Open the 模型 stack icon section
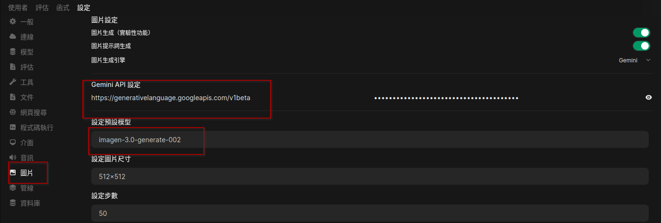This screenshot has width=661, height=223. (13, 52)
